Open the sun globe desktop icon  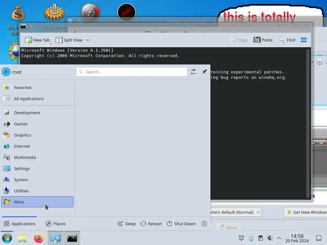coord(14,51)
